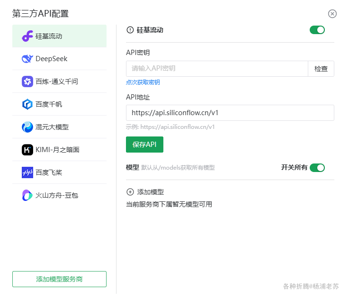349x299 pixels.
Task: Click the info icon beside 硅基流动 heading
Action: (x=130, y=30)
